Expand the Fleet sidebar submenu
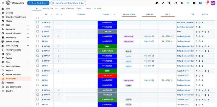The image size is (217, 107). pyautogui.click(x=28, y=62)
